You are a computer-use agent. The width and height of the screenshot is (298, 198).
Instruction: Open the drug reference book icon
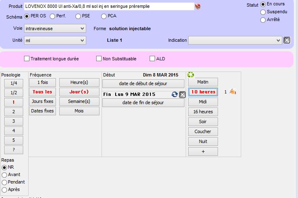click(198, 7)
